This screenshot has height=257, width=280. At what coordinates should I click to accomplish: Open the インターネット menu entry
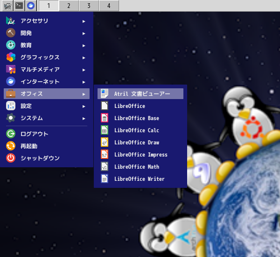click(47, 82)
